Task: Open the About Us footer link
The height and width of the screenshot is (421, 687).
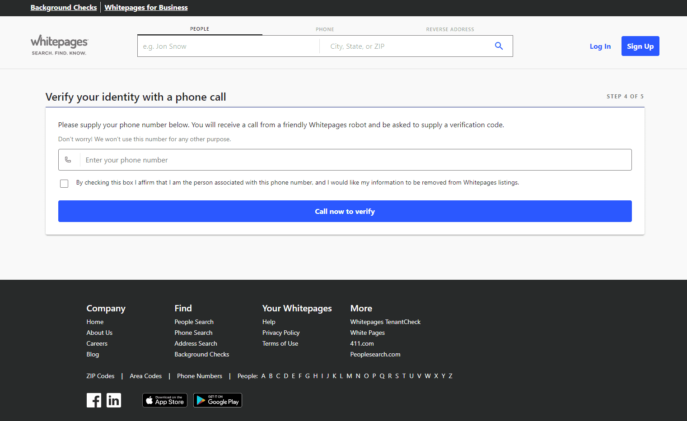Action: tap(99, 333)
